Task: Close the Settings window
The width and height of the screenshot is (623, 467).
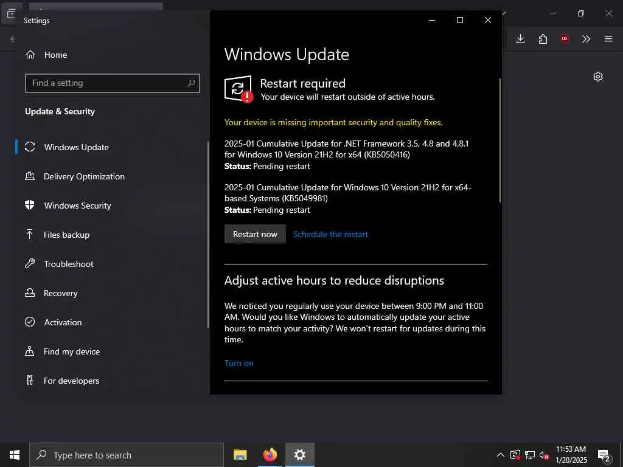Action: 488,20
